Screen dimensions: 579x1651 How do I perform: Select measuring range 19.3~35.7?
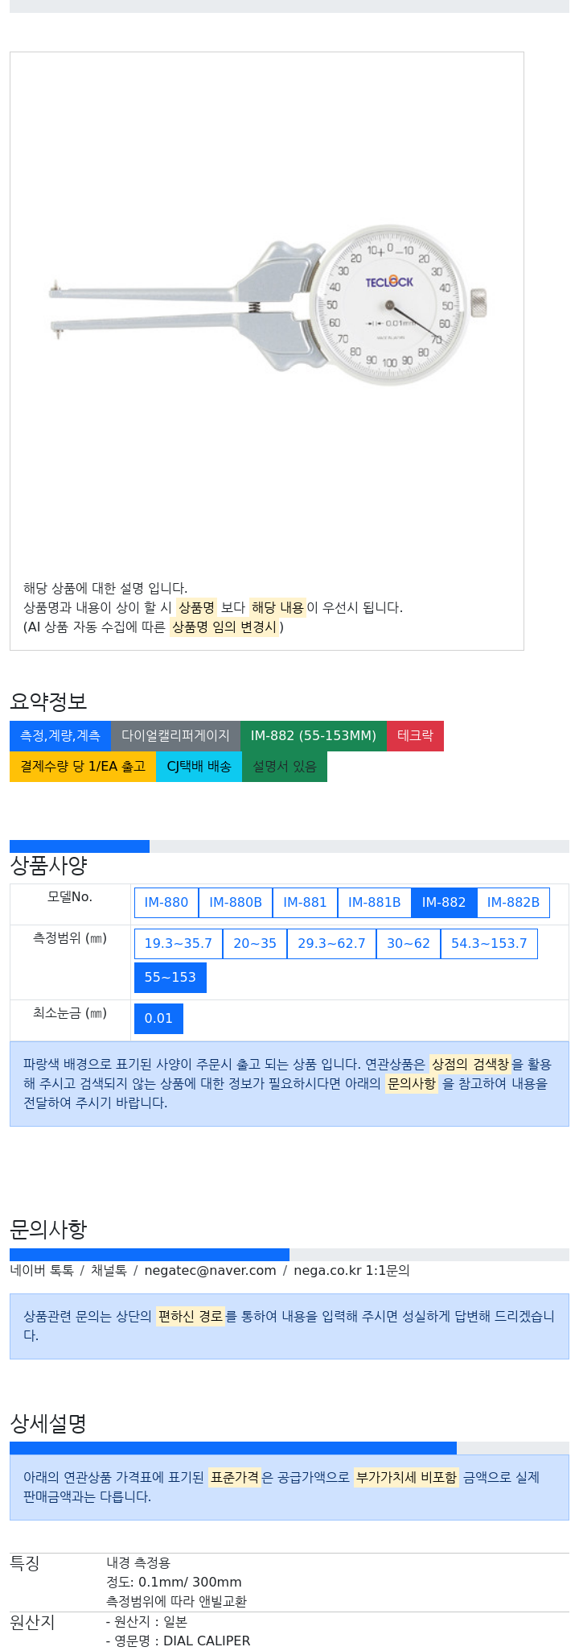click(x=179, y=943)
